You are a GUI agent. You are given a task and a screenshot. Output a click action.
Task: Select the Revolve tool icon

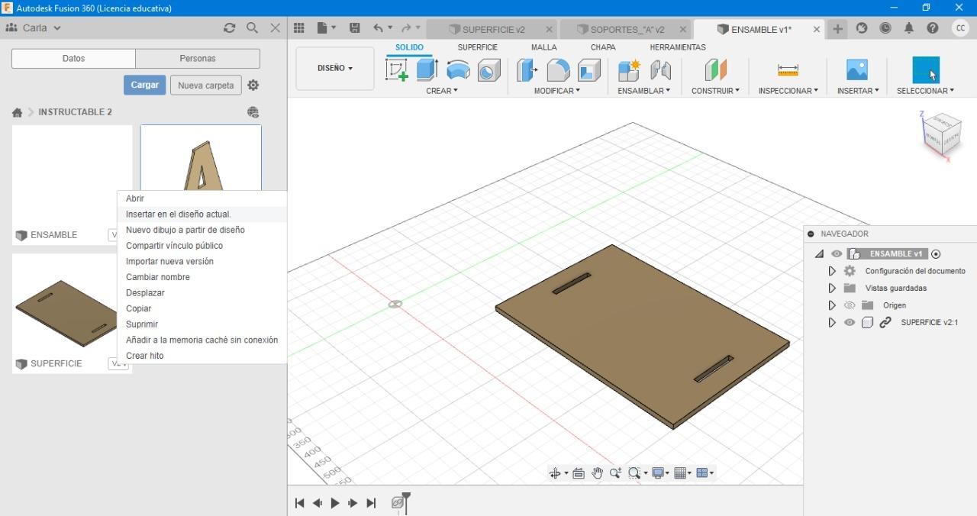[x=458, y=70]
